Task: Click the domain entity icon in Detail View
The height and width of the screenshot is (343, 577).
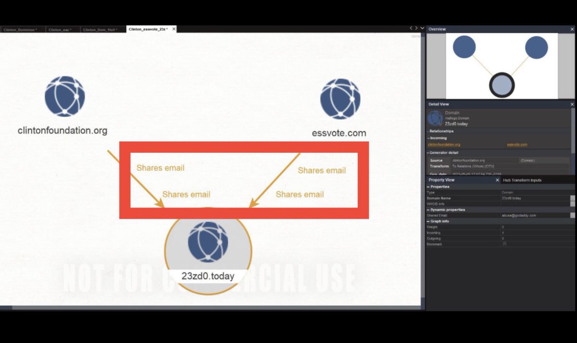Action: pyautogui.click(x=435, y=118)
